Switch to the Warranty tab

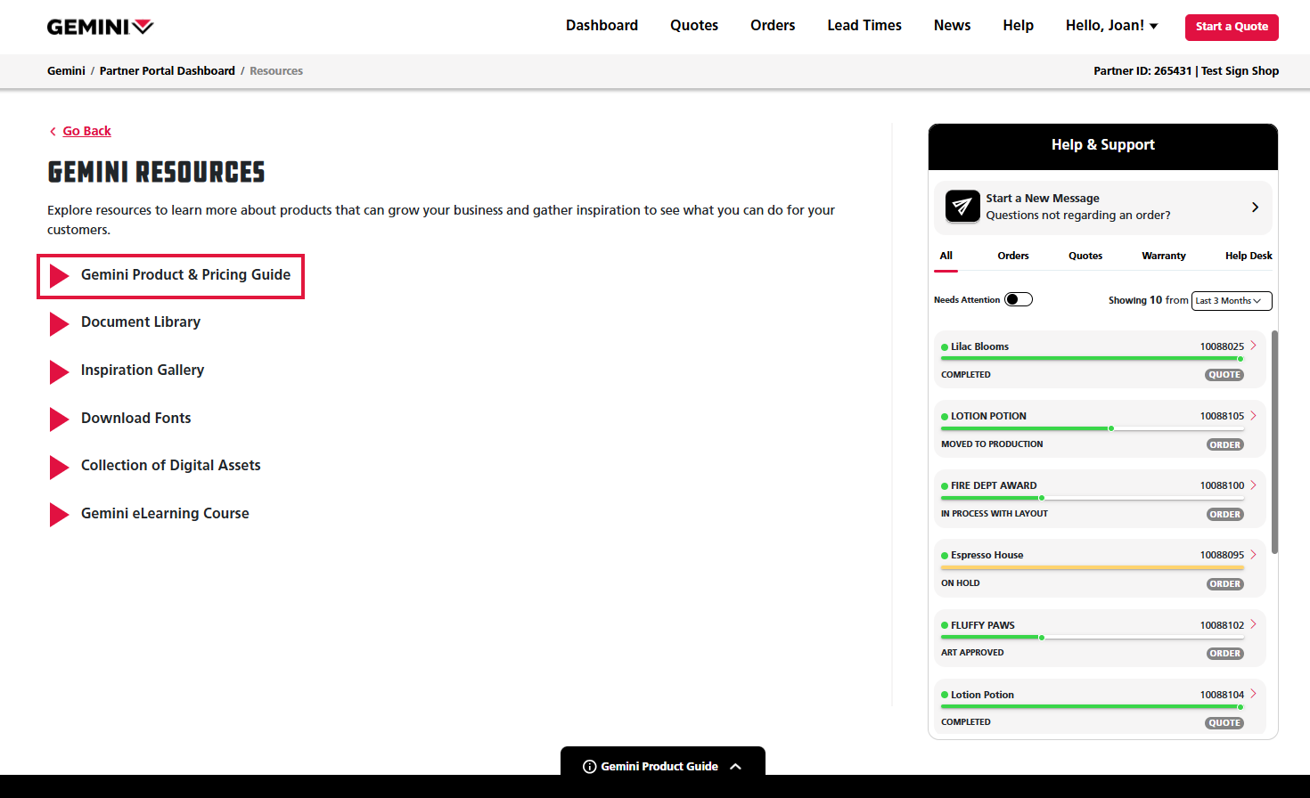click(1163, 256)
